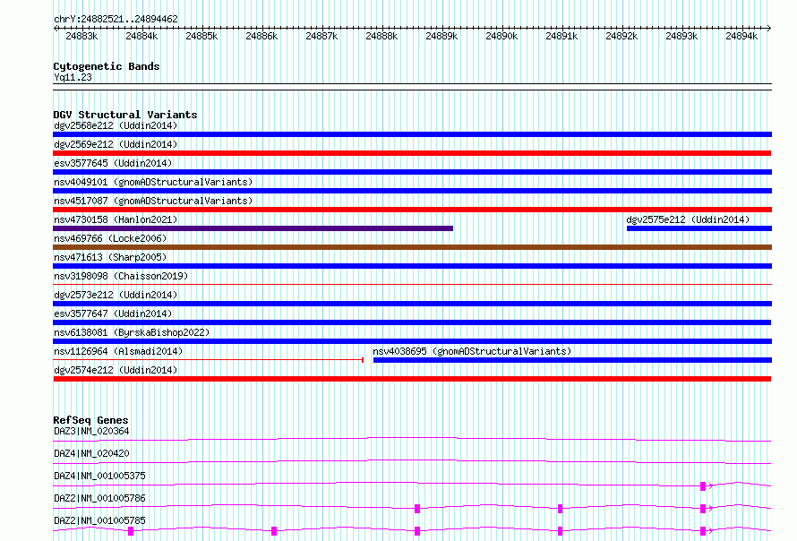The width and height of the screenshot is (797, 541).
Task: Click the nsv4049101 gnomAD variant label
Action: point(153,182)
